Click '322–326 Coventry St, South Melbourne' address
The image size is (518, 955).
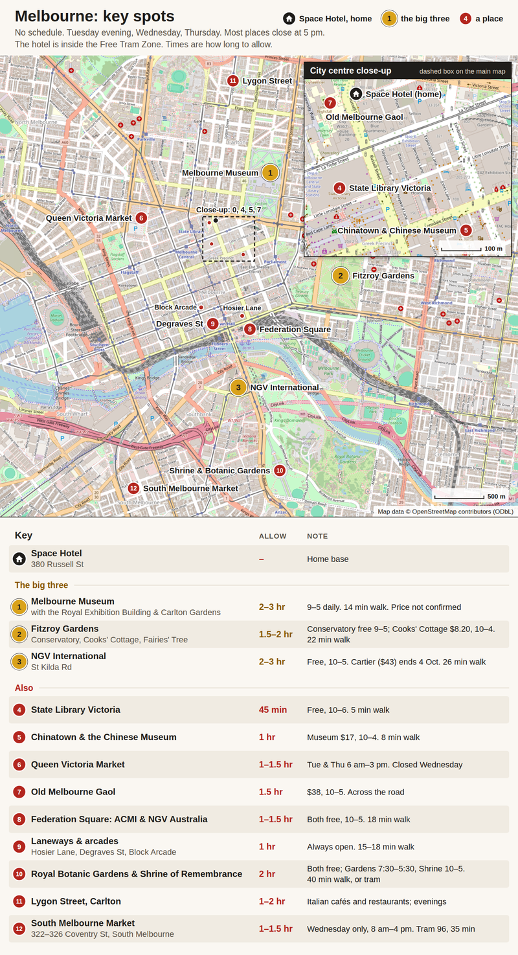pyautogui.click(x=102, y=934)
